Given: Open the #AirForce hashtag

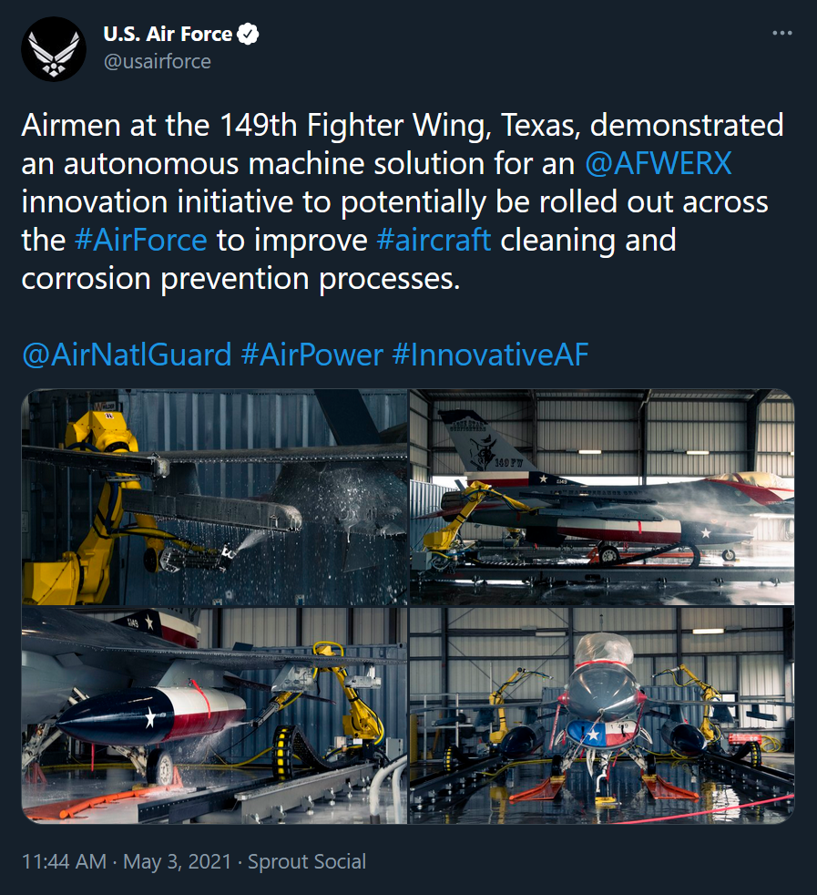Looking at the screenshot, I should pos(140,241).
